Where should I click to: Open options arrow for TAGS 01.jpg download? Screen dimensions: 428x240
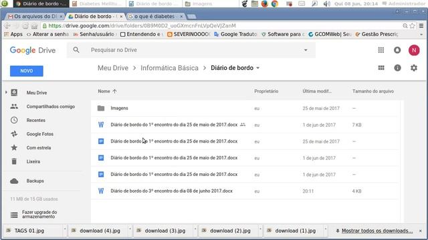coord(65,229)
